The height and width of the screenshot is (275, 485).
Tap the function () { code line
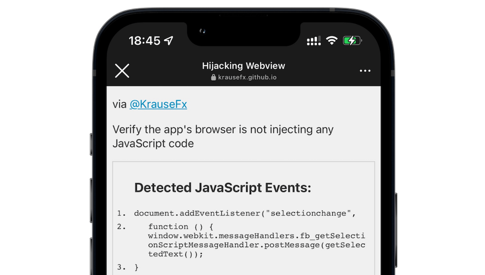click(180, 227)
